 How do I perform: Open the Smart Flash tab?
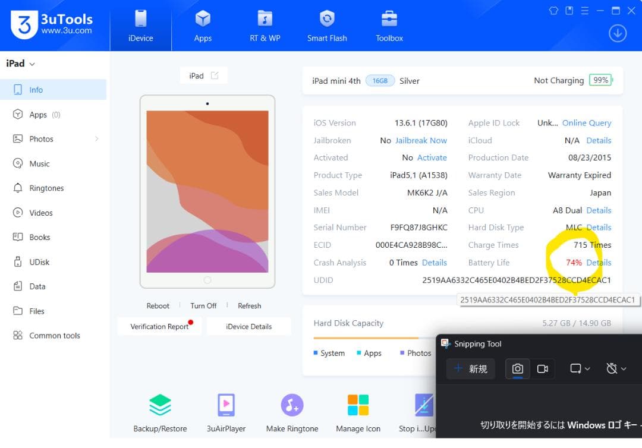pos(327,26)
